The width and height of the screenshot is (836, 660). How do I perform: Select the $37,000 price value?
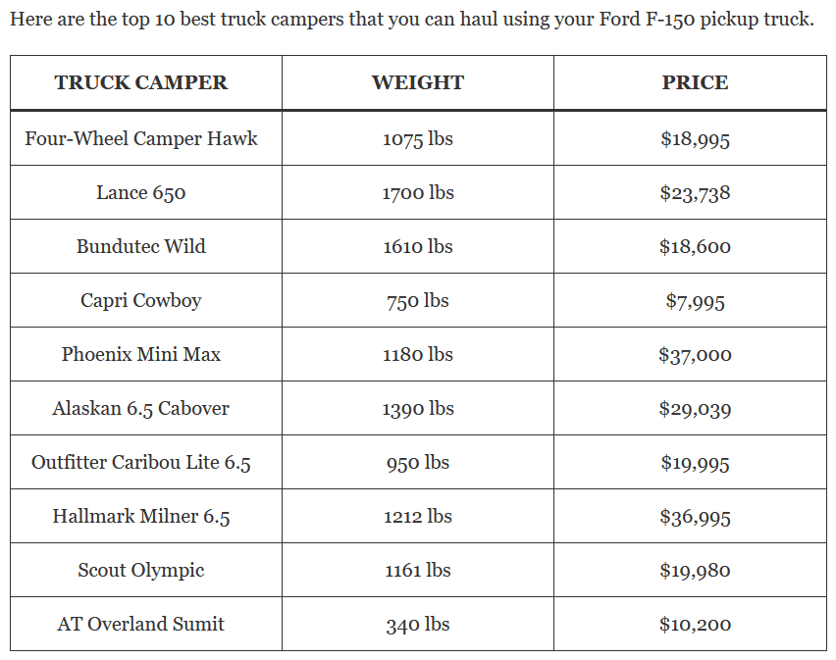click(695, 355)
